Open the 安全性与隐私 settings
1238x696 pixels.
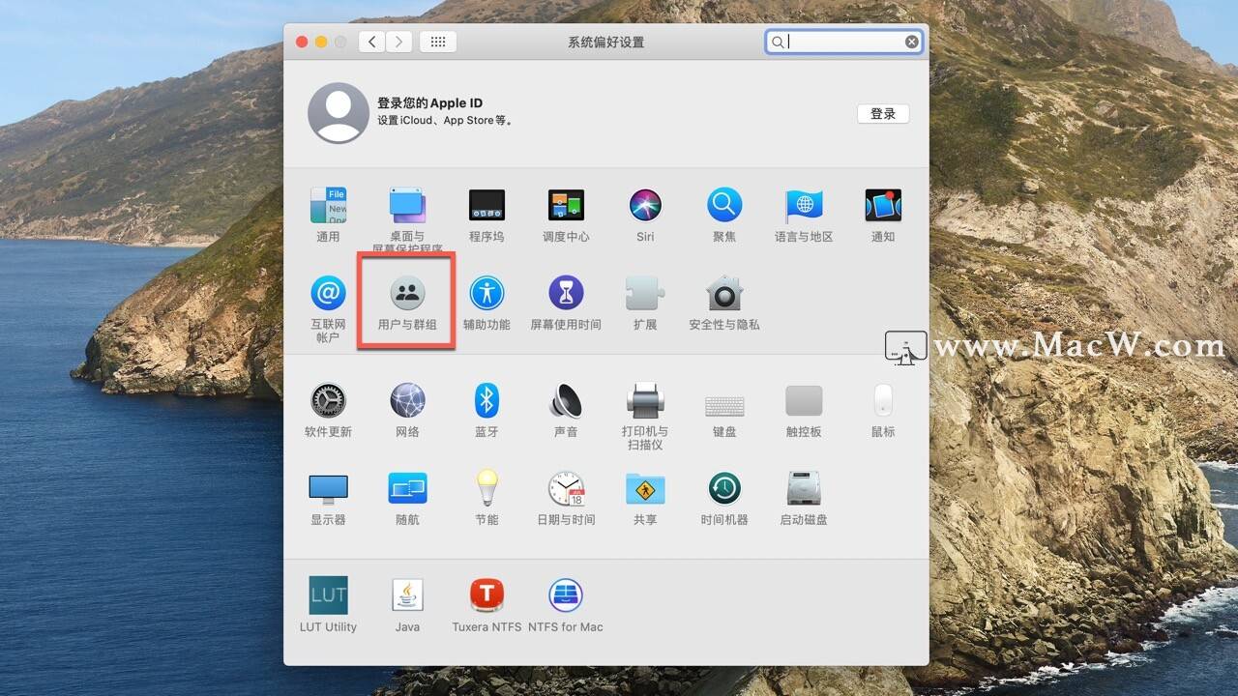[723, 295]
